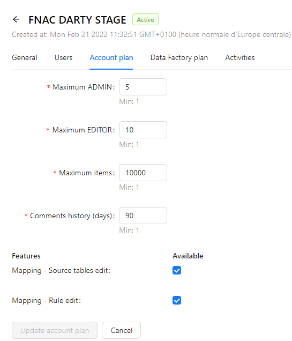Click the 'Maximum EDITOR' label

[84, 130]
